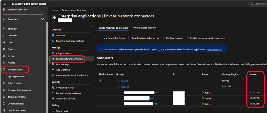Click the App launchers icon
Viewport: 267px width, 113px height.
coord(53,70)
